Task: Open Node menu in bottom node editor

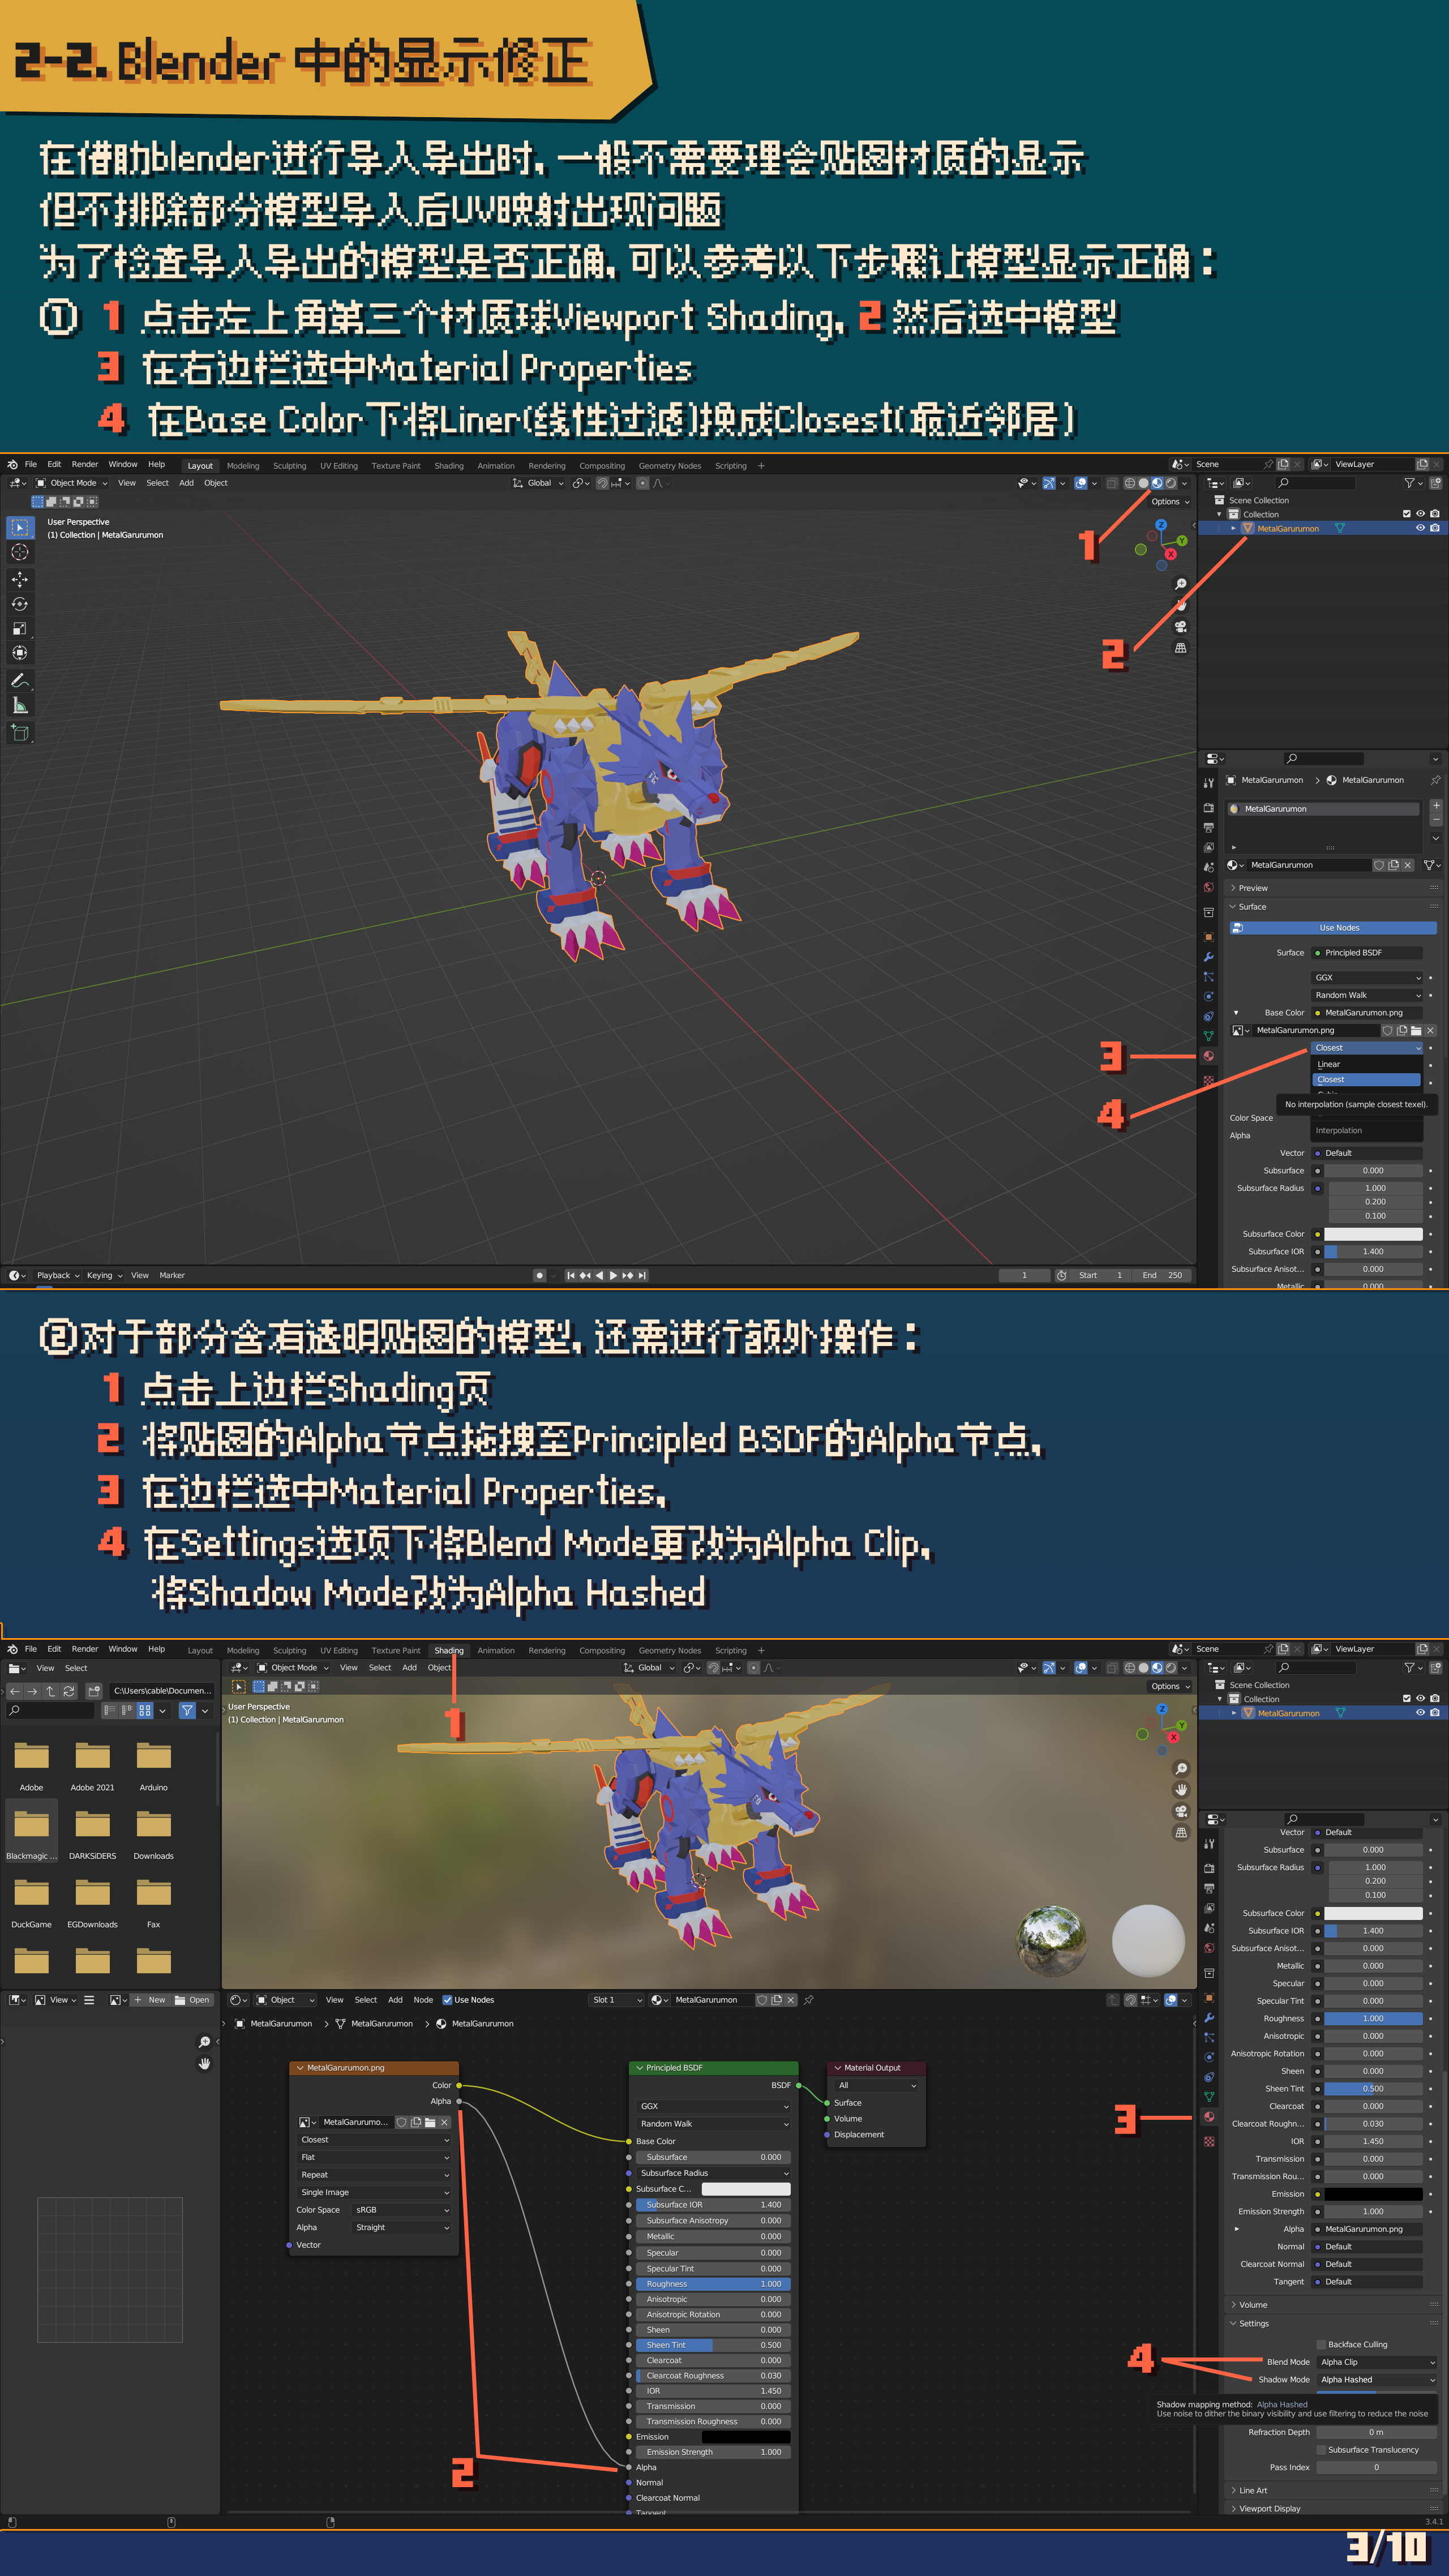Action: 423,2000
